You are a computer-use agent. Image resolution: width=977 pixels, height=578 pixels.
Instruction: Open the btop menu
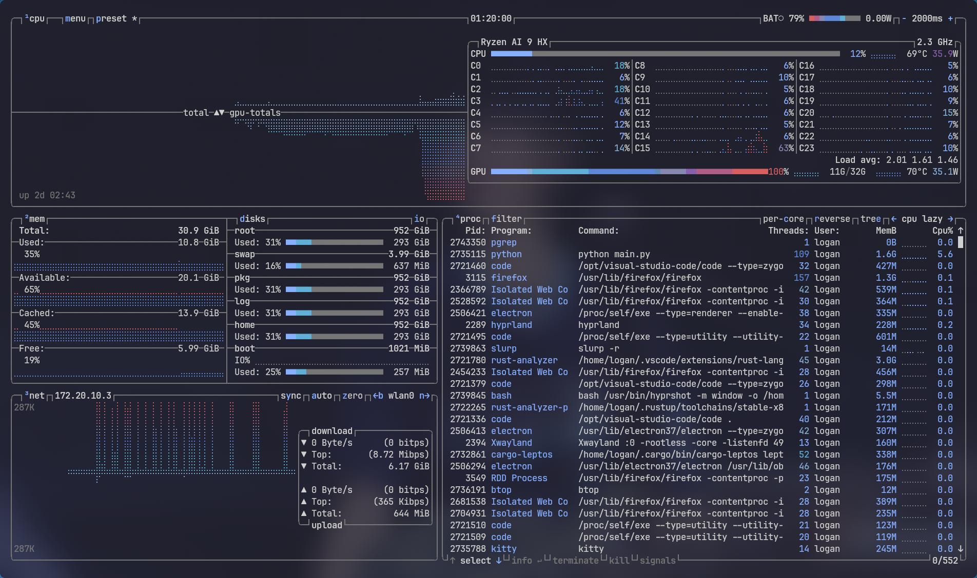click(75, 18)
